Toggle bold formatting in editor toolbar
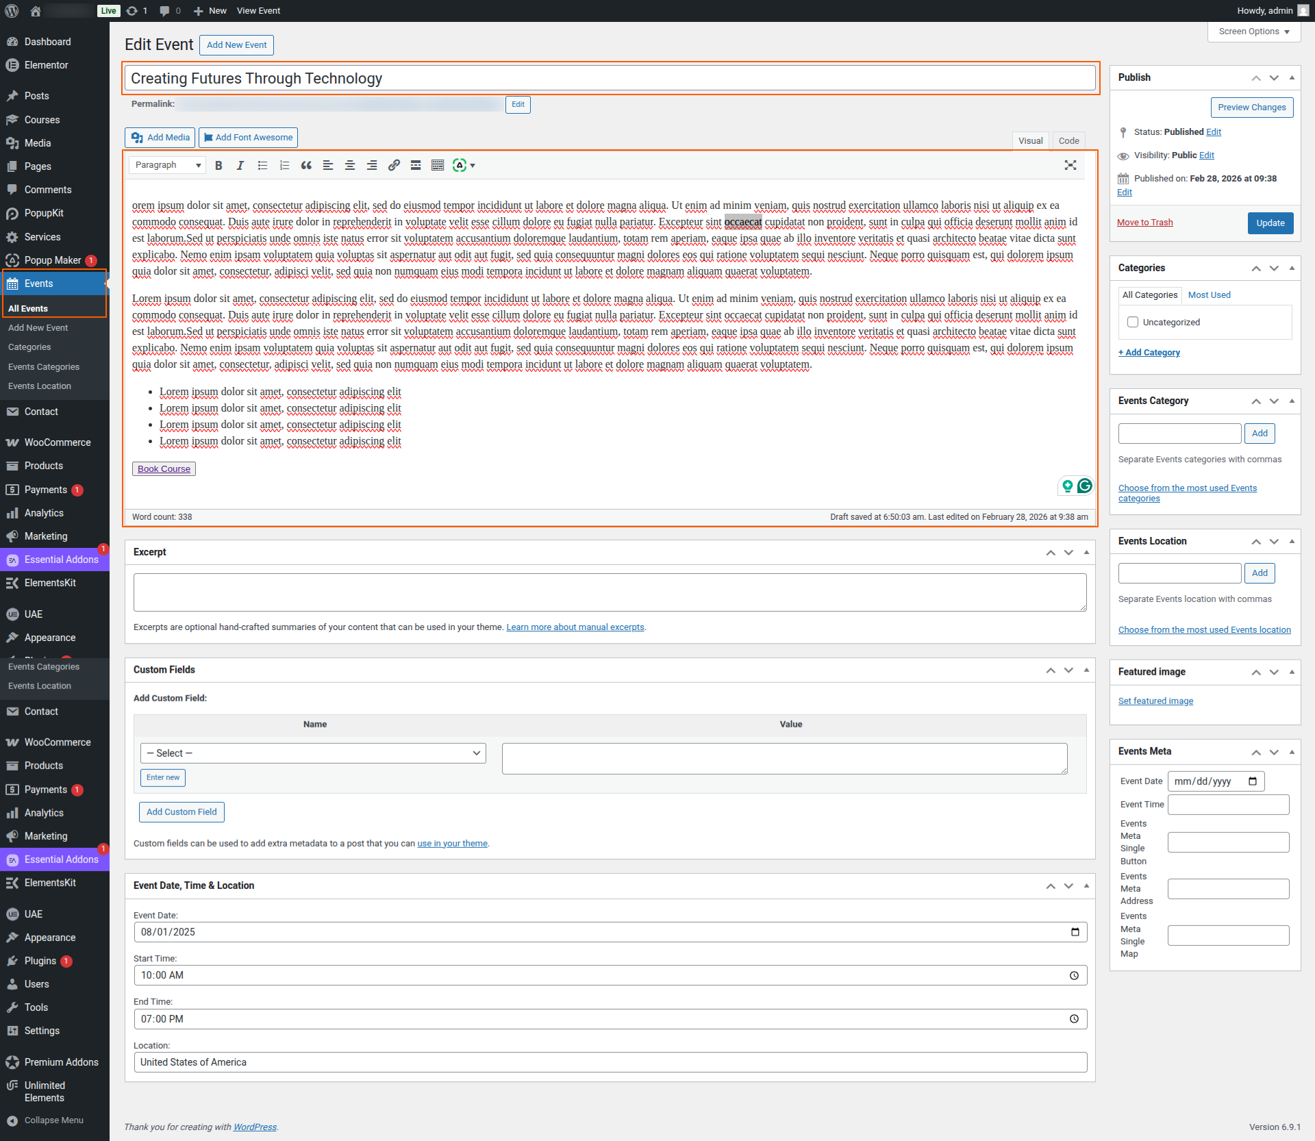This screenshot has width=1315, height=1141. click(218, 165)
